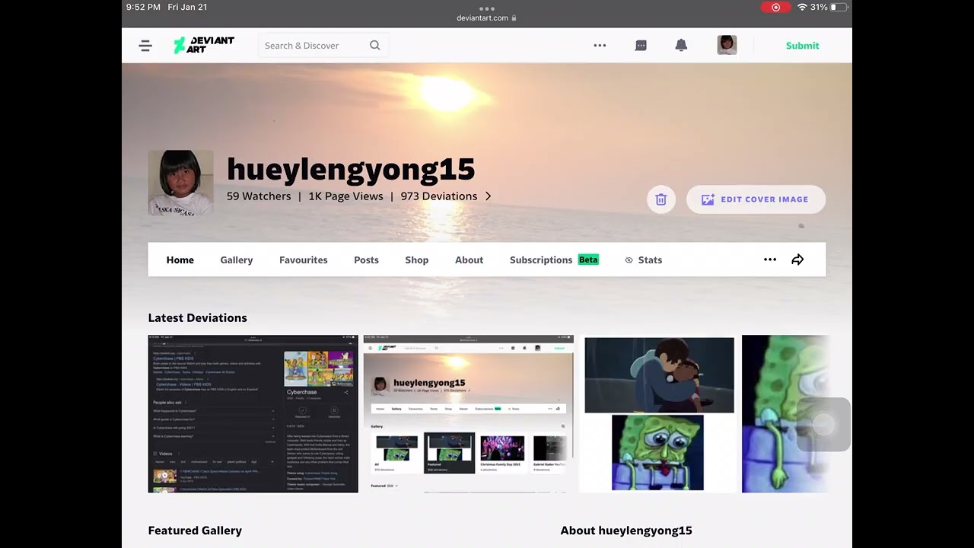974x548 pixels.
Task: Expand deviations with the chevron arrow
Action: click(x=488, y=196)
